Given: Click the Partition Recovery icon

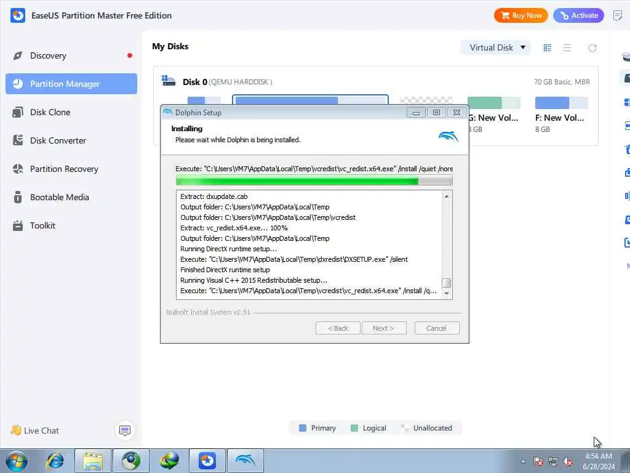Looking at the screenshot, I should (x=18, y=169).
